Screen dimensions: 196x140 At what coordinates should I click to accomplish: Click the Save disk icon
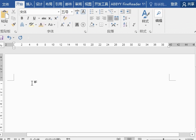[1, 38]
